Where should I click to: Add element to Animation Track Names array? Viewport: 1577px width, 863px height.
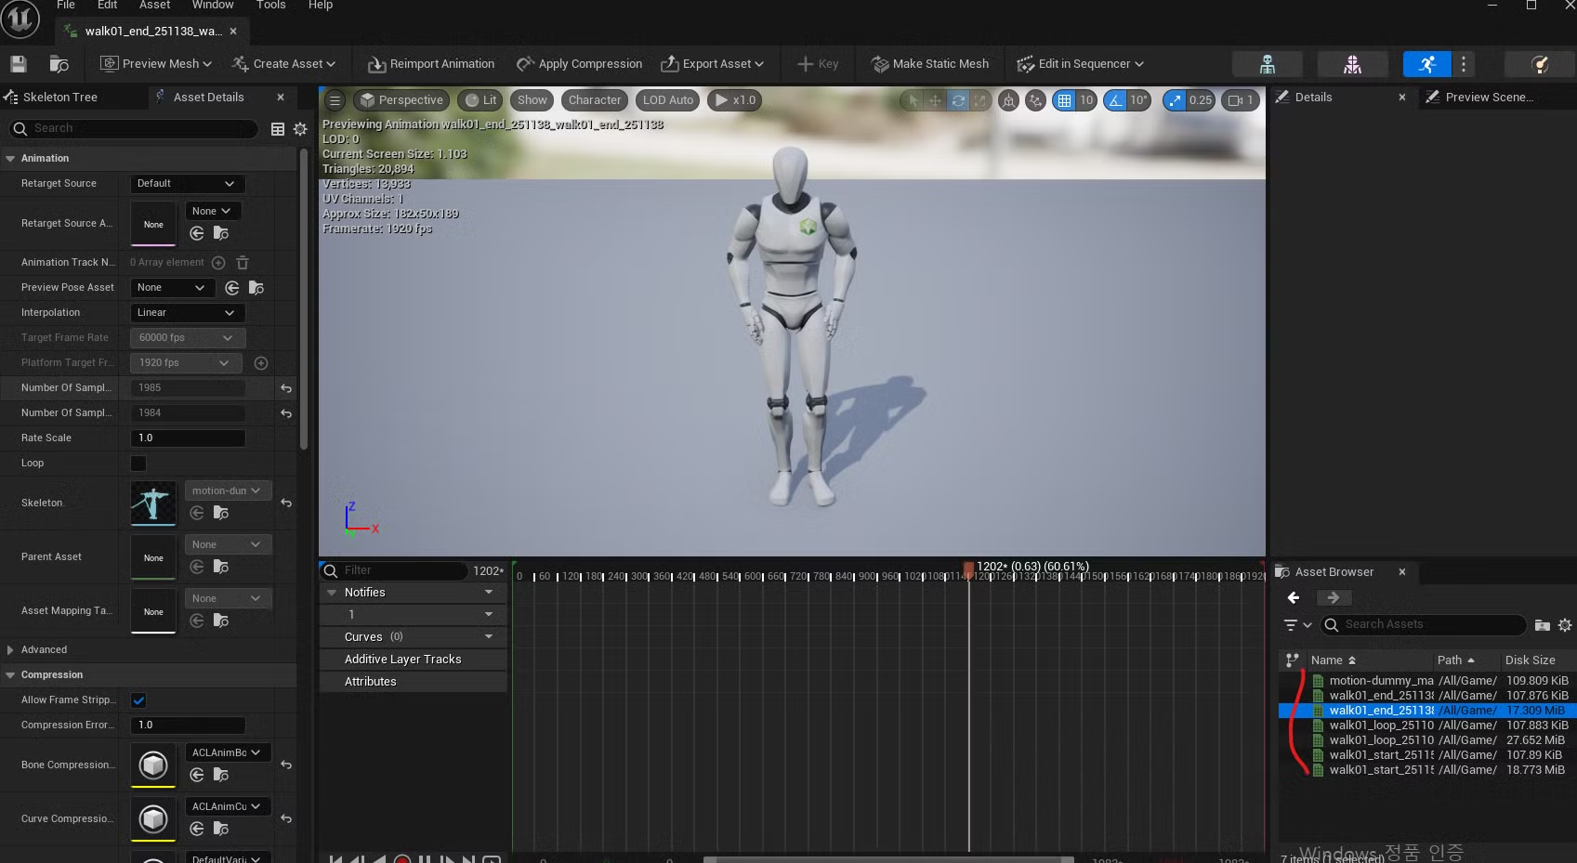pyautogui.click(x=218, y=263)
